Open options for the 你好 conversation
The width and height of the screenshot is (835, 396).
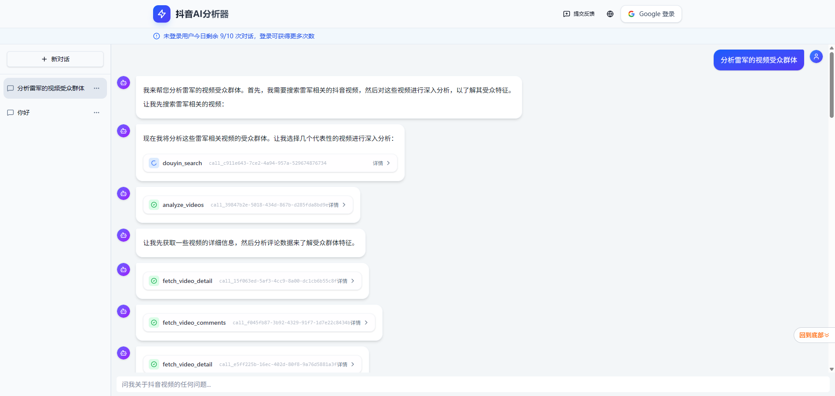97,113
